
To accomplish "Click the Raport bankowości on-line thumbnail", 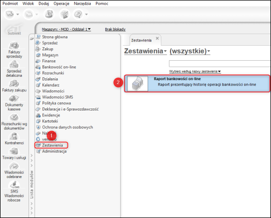I will point(138,84).
